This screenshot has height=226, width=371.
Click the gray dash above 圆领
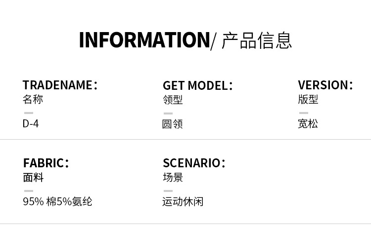click(x=168, y=113)
